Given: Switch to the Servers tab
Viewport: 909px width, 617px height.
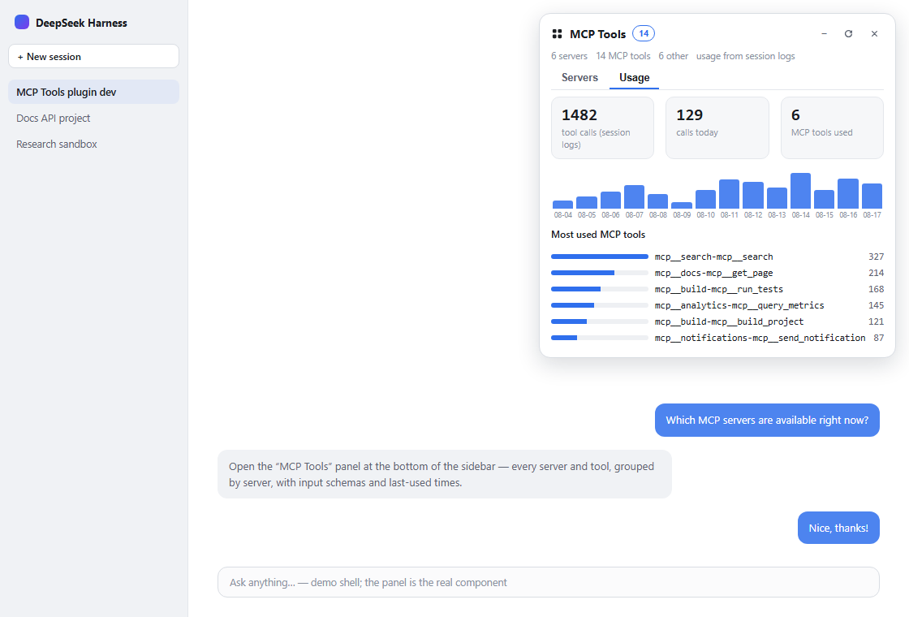Looking at the screenshot, I should pos(579,78).
